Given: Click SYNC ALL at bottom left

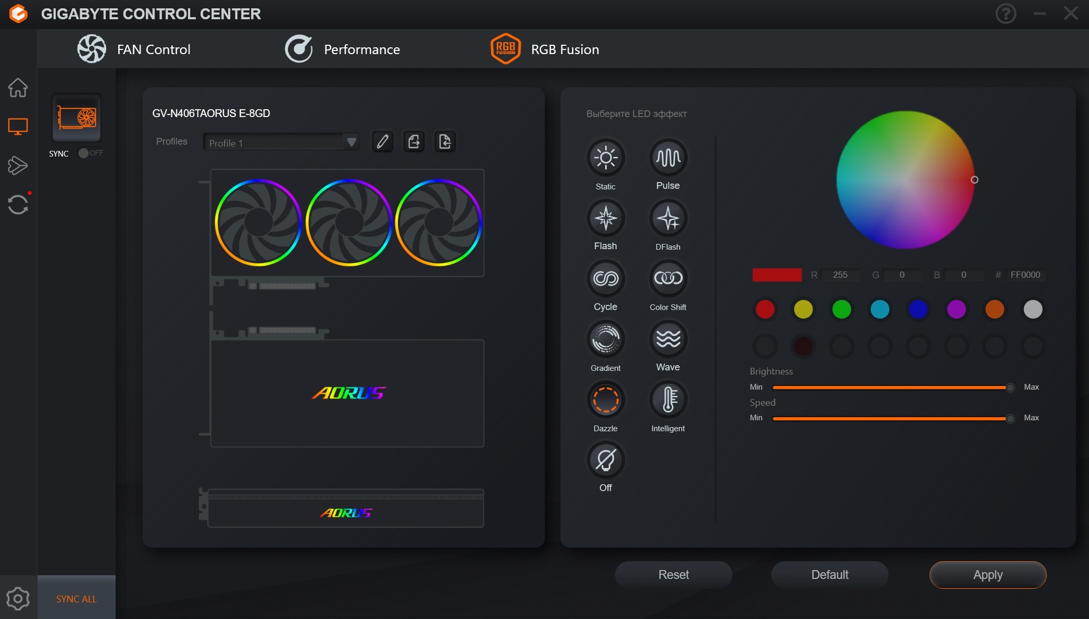Looking at the screenshot, I should [76, 599].
